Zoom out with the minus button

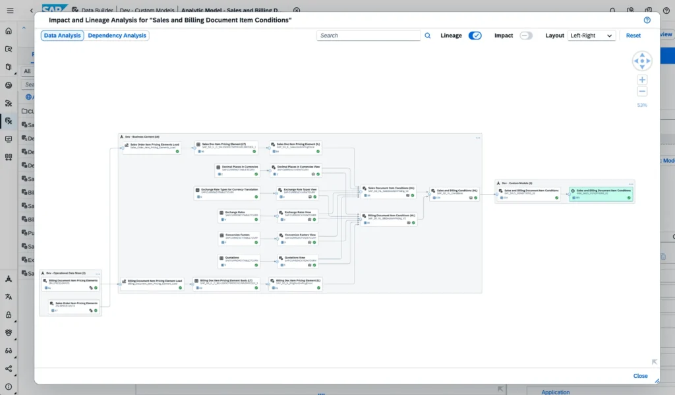[x=642, y=91]
